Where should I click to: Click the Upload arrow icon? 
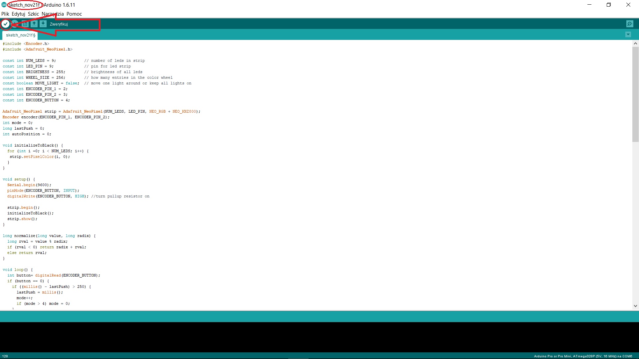(15, 24)
